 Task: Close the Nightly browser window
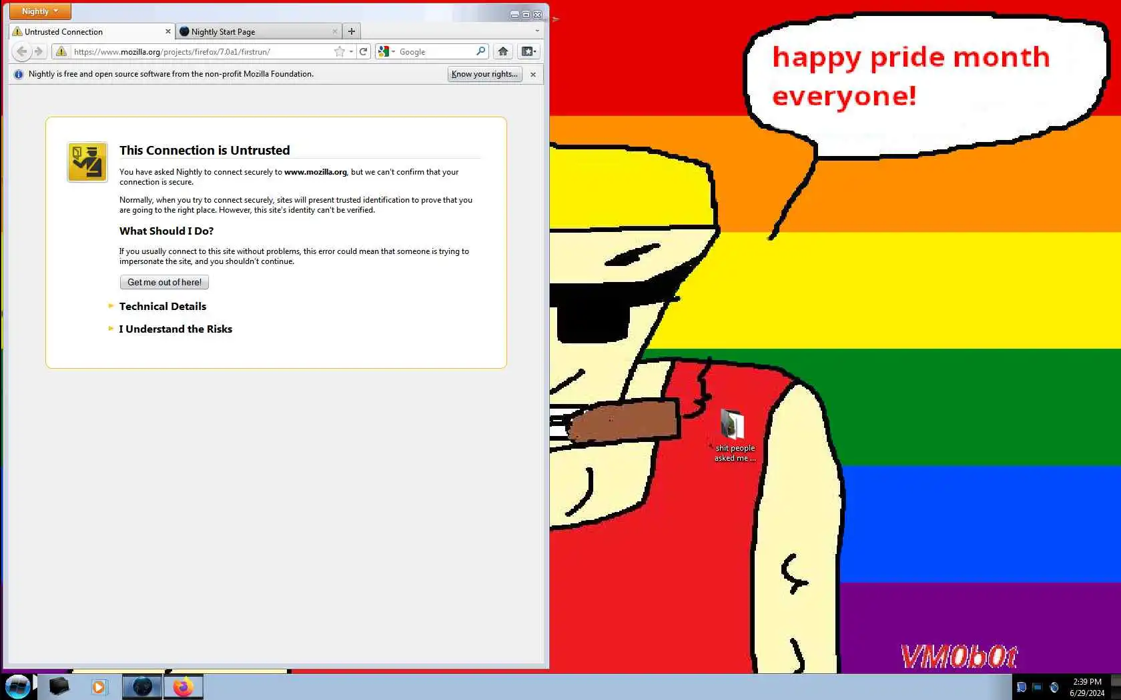point(537,14)
